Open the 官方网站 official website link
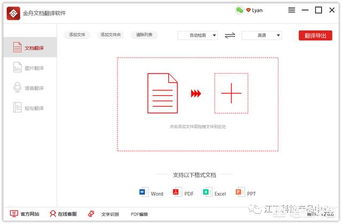The width and height of the screenshot is (342, 224). click(30, 214)
